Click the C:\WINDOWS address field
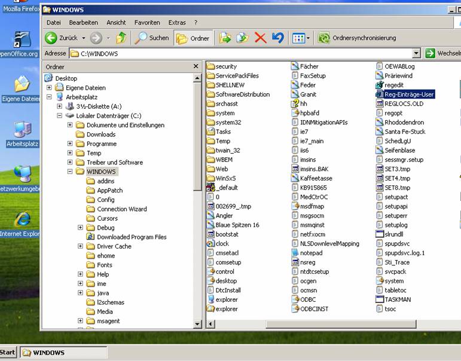This screenshot has width=461, height=361. pos(241,54)
